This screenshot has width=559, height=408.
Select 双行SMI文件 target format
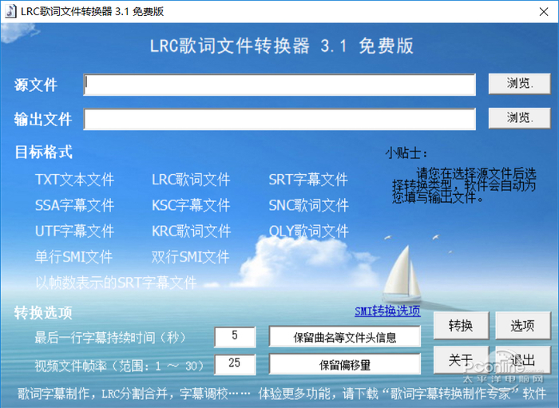(x=190, y=256)
